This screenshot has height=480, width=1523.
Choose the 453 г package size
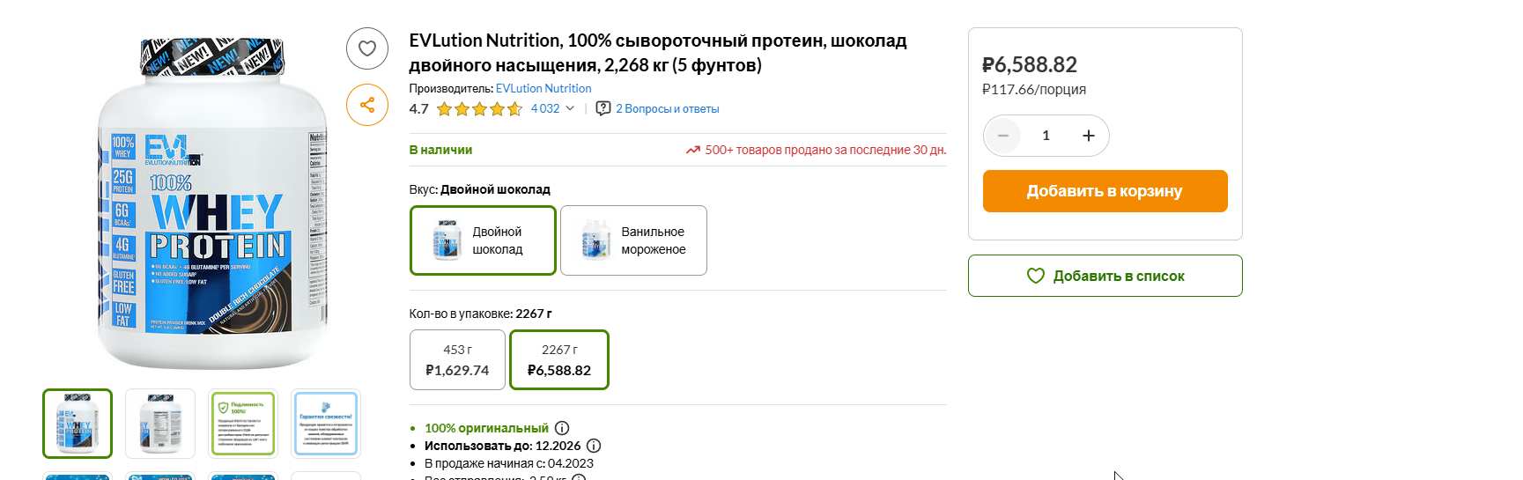point(457,359)
